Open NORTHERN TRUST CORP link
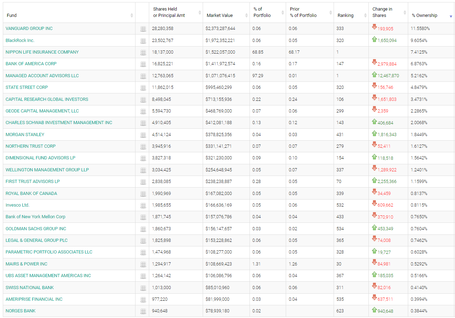 point(31,146)
